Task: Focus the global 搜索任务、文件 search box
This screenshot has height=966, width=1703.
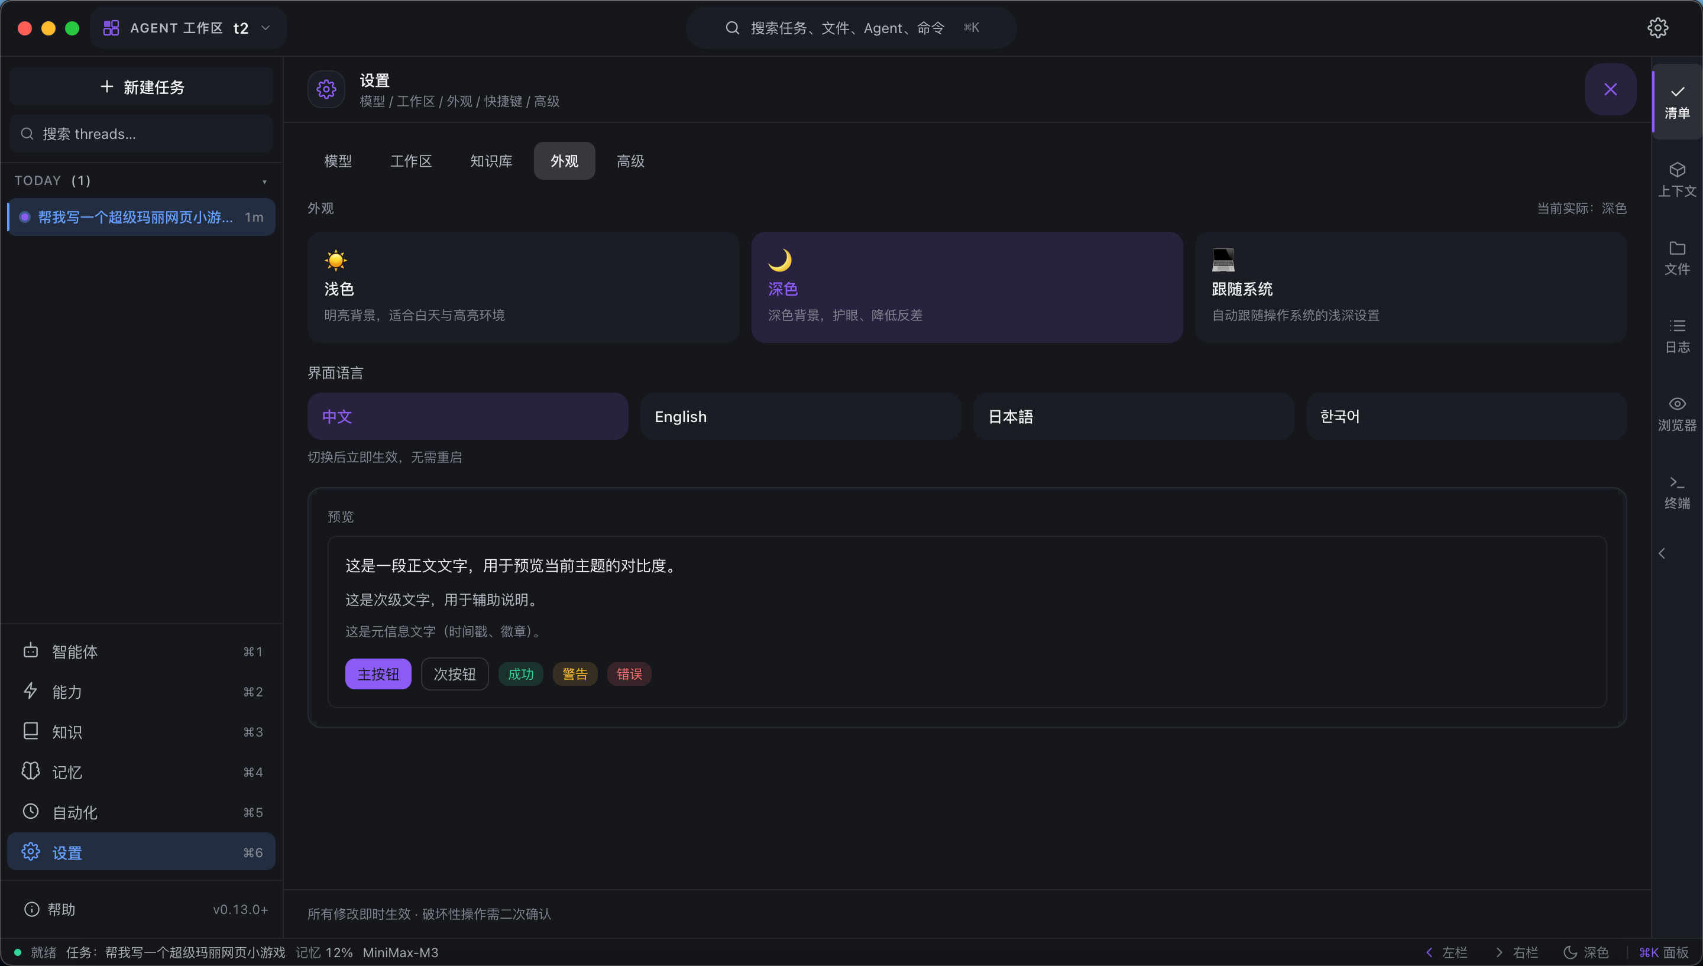Action: pos(851,28)
